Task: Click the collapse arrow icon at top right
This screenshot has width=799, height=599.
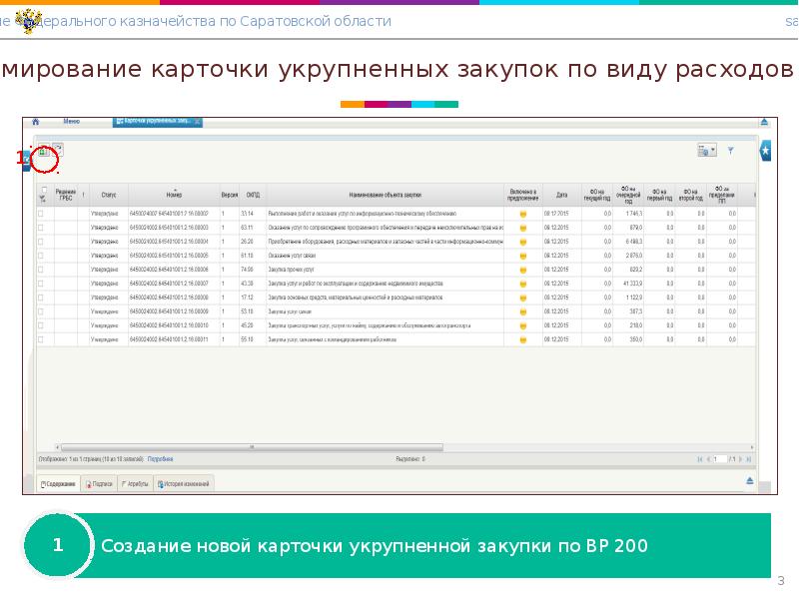Action: pyautogui.click(x=764, y=121)
